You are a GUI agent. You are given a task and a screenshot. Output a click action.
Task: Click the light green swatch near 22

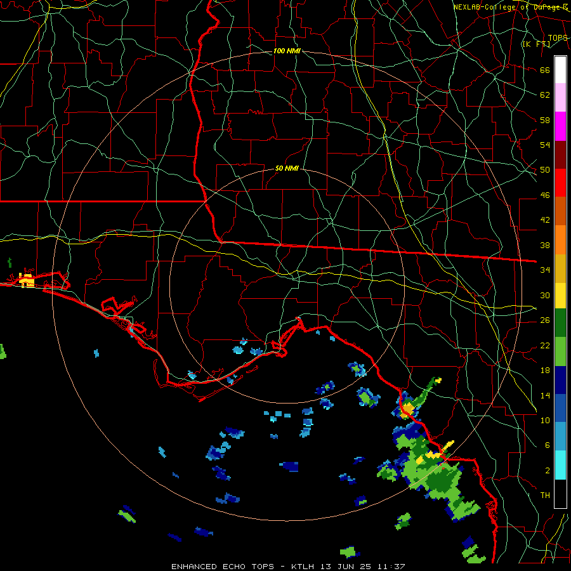[x=560, y=351]
